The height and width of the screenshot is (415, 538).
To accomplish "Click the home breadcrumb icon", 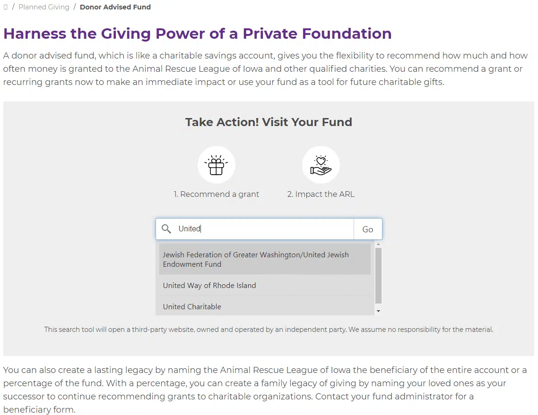I will click(6, 7).
